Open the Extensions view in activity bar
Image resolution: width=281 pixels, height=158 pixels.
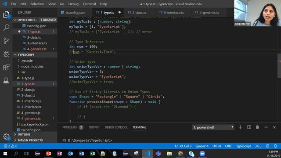pyautogui.click(x=6, y=67)
